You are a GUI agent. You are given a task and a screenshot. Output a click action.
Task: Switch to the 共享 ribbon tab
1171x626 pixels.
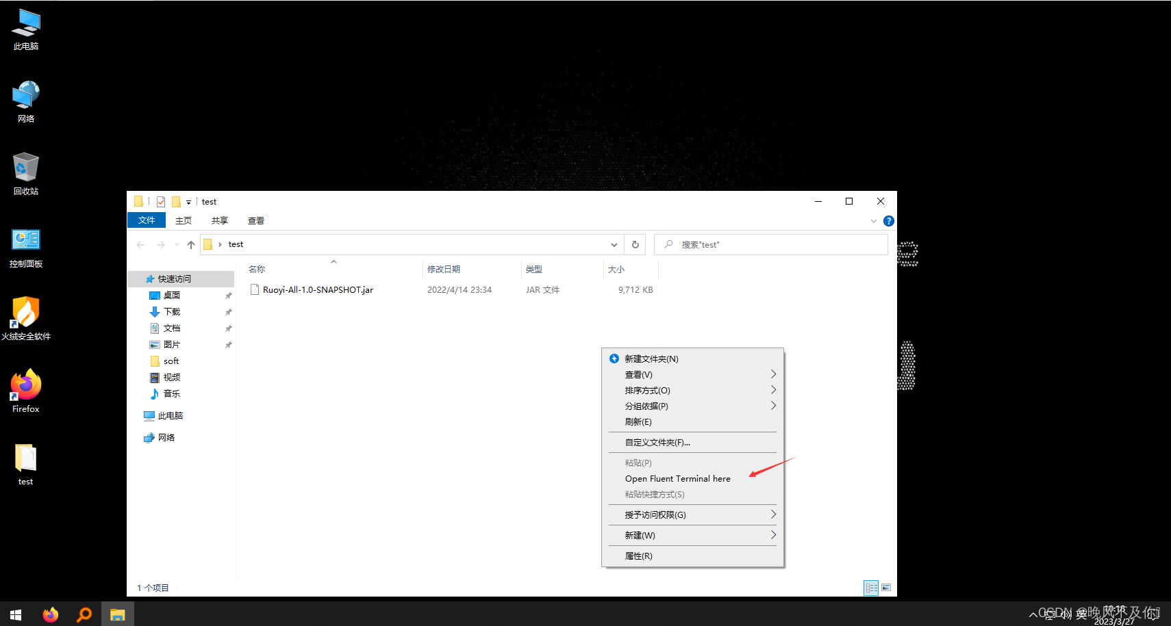tap(219, 220)
